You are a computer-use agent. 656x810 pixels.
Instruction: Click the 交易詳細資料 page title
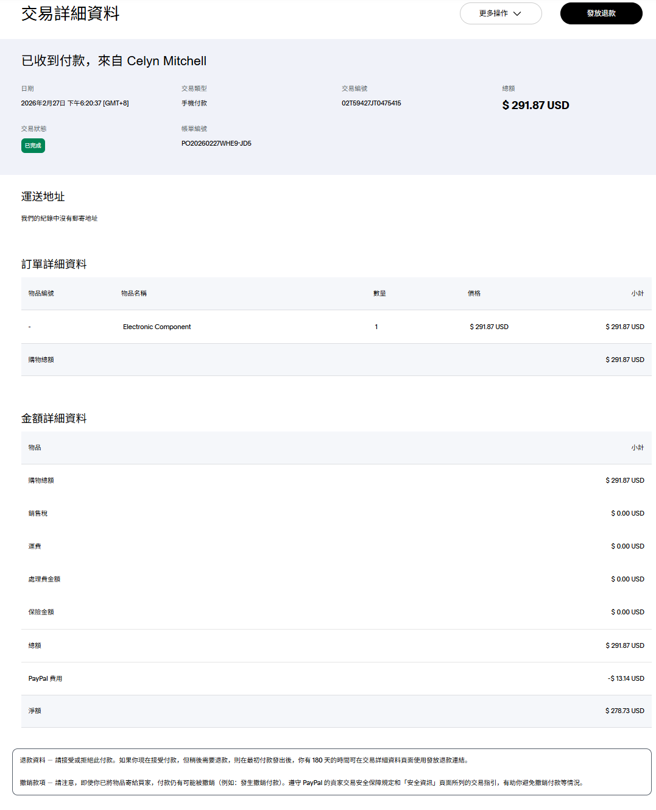pos(70,14)
